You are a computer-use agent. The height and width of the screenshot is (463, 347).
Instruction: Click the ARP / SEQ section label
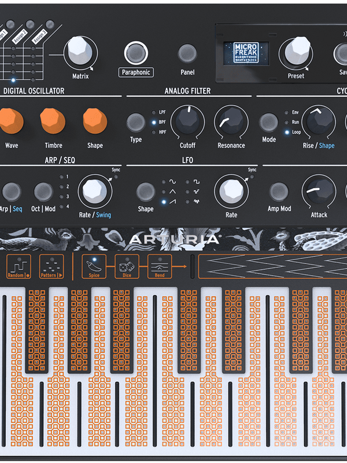[60, 160]
